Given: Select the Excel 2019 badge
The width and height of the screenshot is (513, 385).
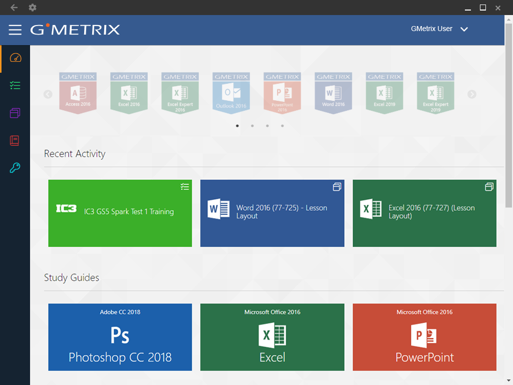Looking at the screenshot, I should pos(384,93).
